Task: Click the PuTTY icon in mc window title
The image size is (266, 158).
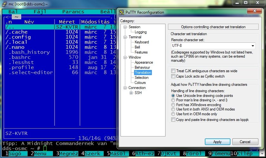Action: pyautogui.click(x=4, y=4)
